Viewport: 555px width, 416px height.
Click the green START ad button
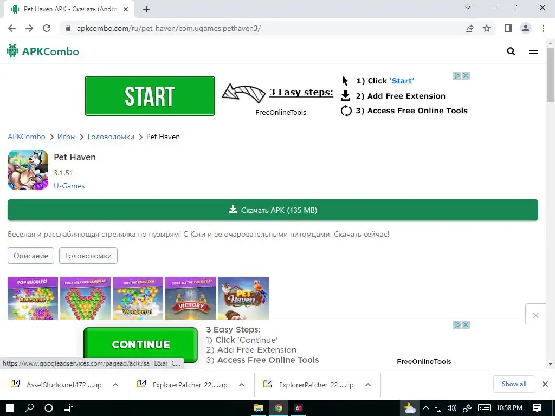[x=150, y=96]
